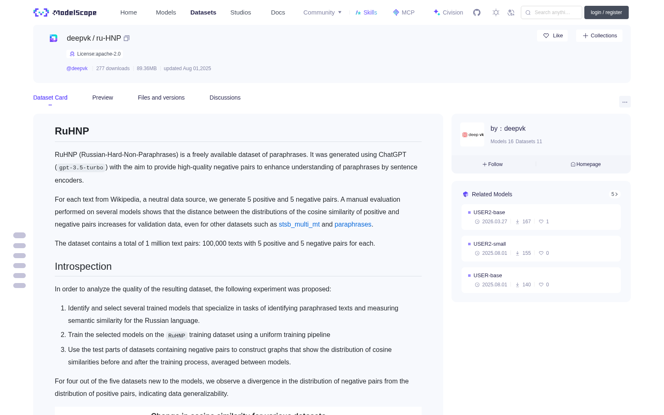
Task: Switch language with the translate icon
Action: pos(511,12)
